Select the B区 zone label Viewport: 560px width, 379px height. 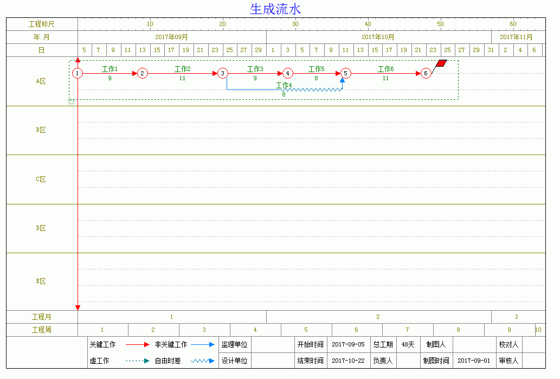coord(41,130)
